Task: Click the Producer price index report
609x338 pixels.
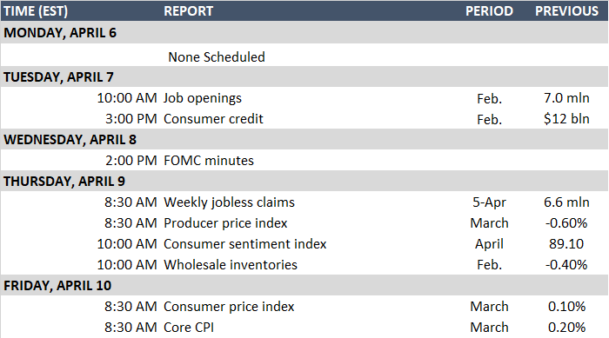Action: [225, 223]
